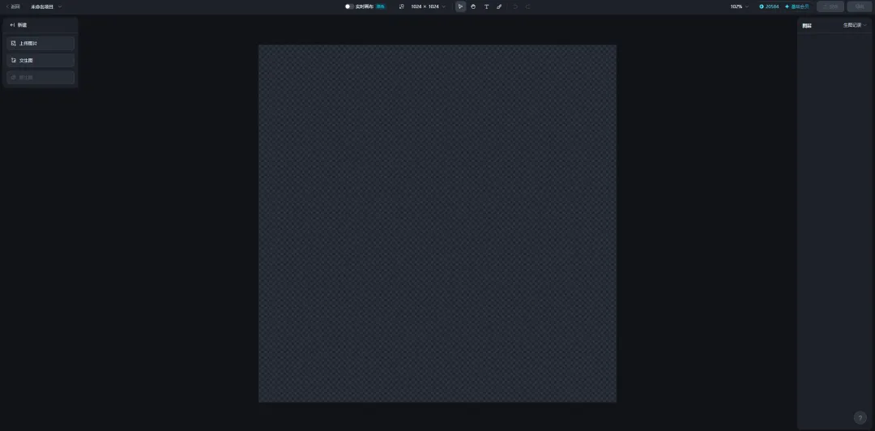Go back with the 返回 button
The width and height of the screenshot is (875, 431).
click(13, 6)
